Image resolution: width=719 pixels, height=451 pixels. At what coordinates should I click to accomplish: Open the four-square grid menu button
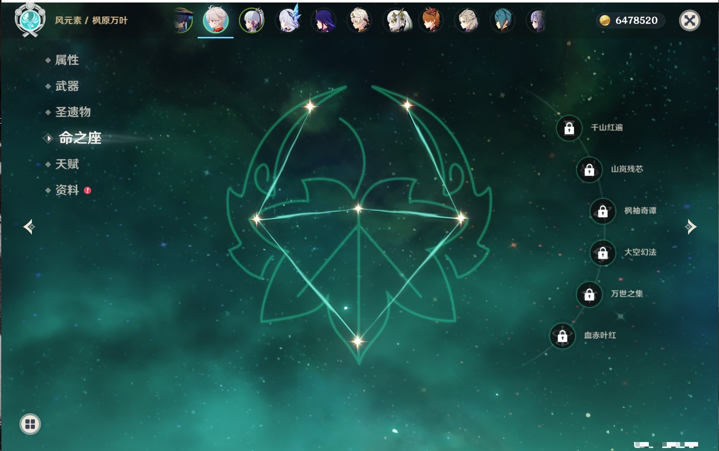pos(30,424)
